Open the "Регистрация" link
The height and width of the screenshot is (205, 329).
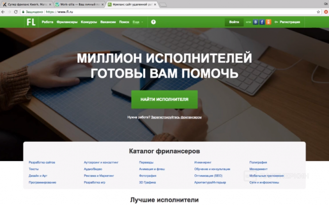pos(289,22)
